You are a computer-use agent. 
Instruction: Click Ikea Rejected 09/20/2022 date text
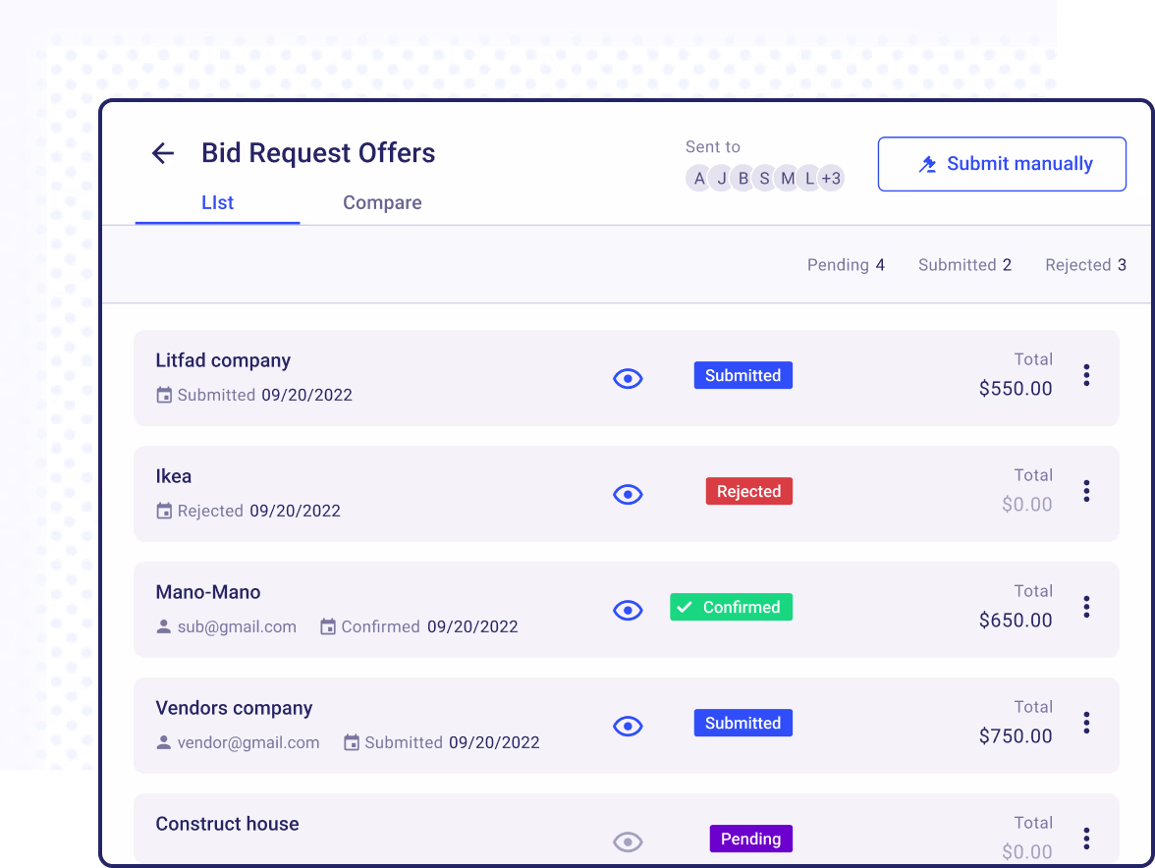tap(259, 511)
